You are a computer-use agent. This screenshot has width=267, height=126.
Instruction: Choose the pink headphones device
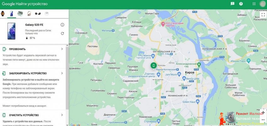pyautogui.click(x=29, y=13)
